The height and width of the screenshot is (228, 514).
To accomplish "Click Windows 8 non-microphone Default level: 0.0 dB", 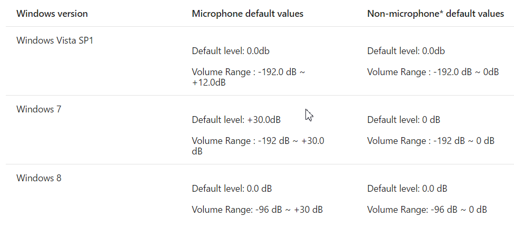I will [407, 189].
